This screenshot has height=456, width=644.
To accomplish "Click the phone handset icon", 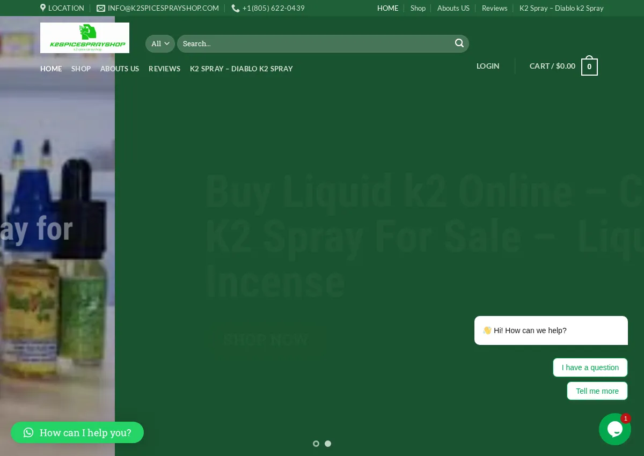I will tap(236, 8).
